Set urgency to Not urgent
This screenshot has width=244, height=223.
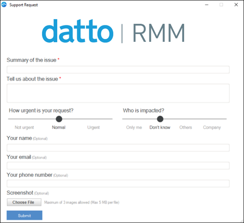click(24, 128)
